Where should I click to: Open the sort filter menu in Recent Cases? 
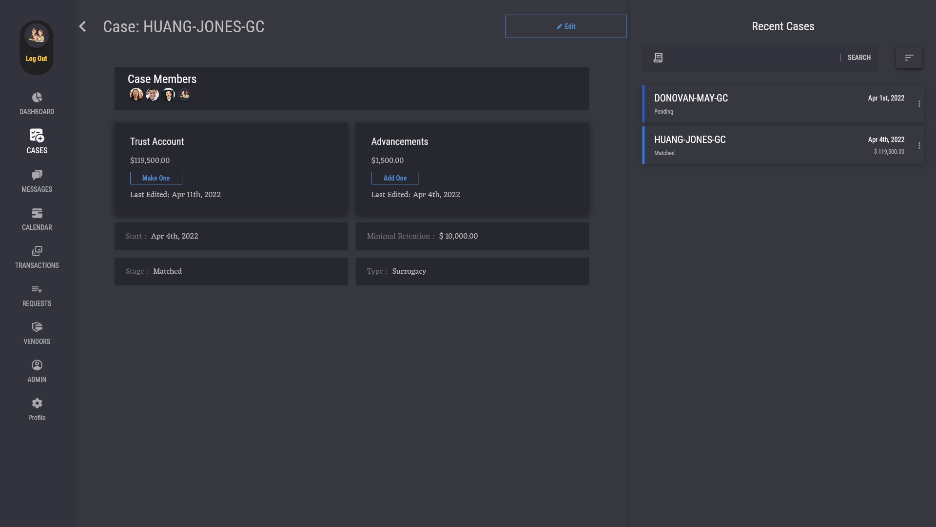(x=909, y=58)
